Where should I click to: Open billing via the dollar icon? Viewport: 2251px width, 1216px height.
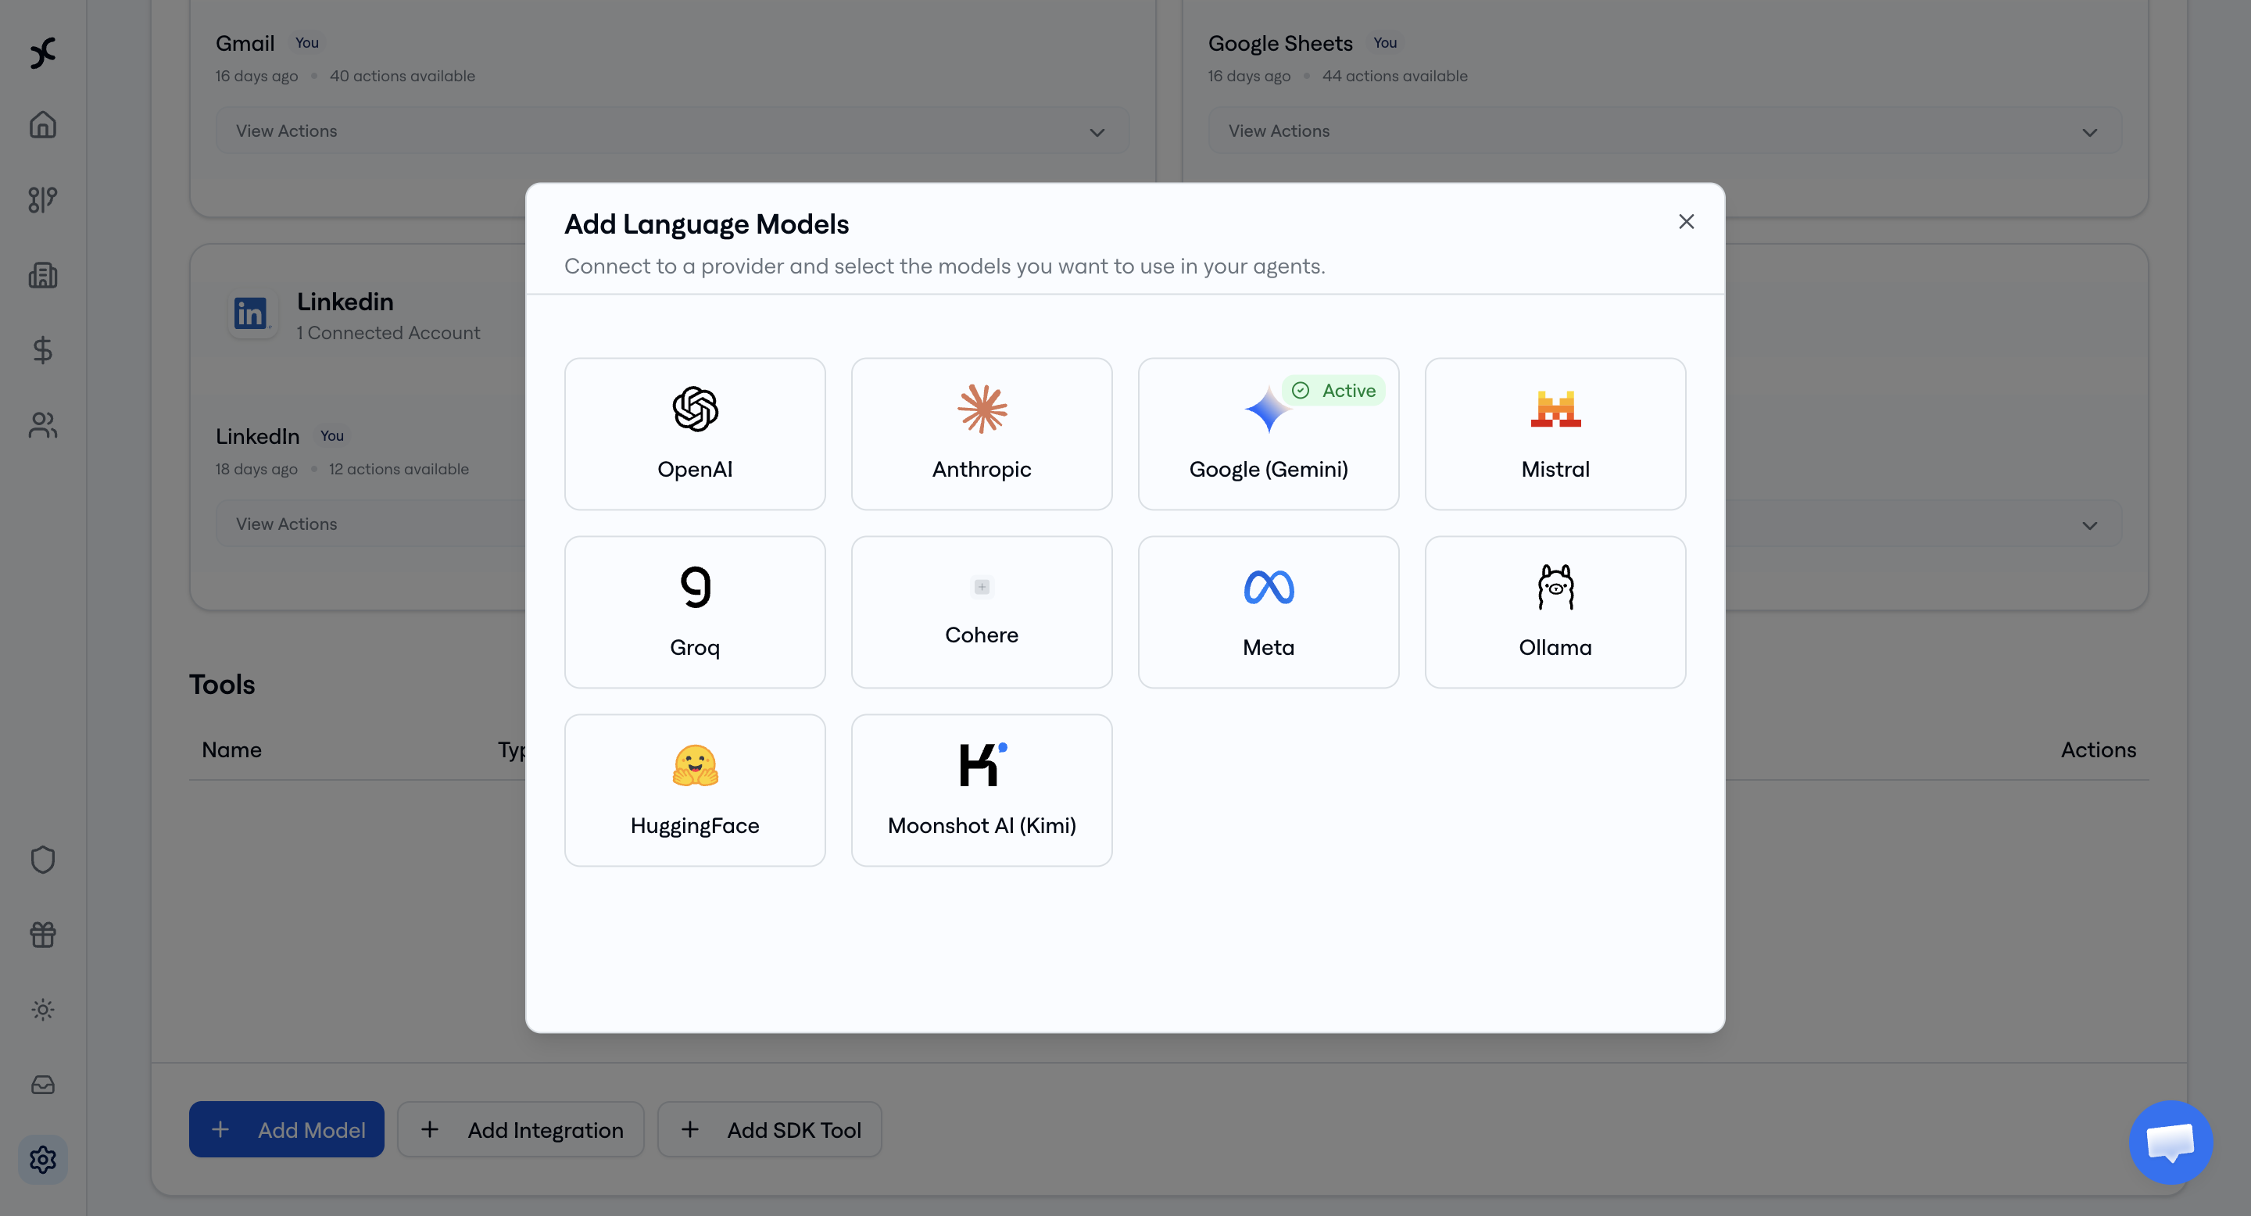42,351
